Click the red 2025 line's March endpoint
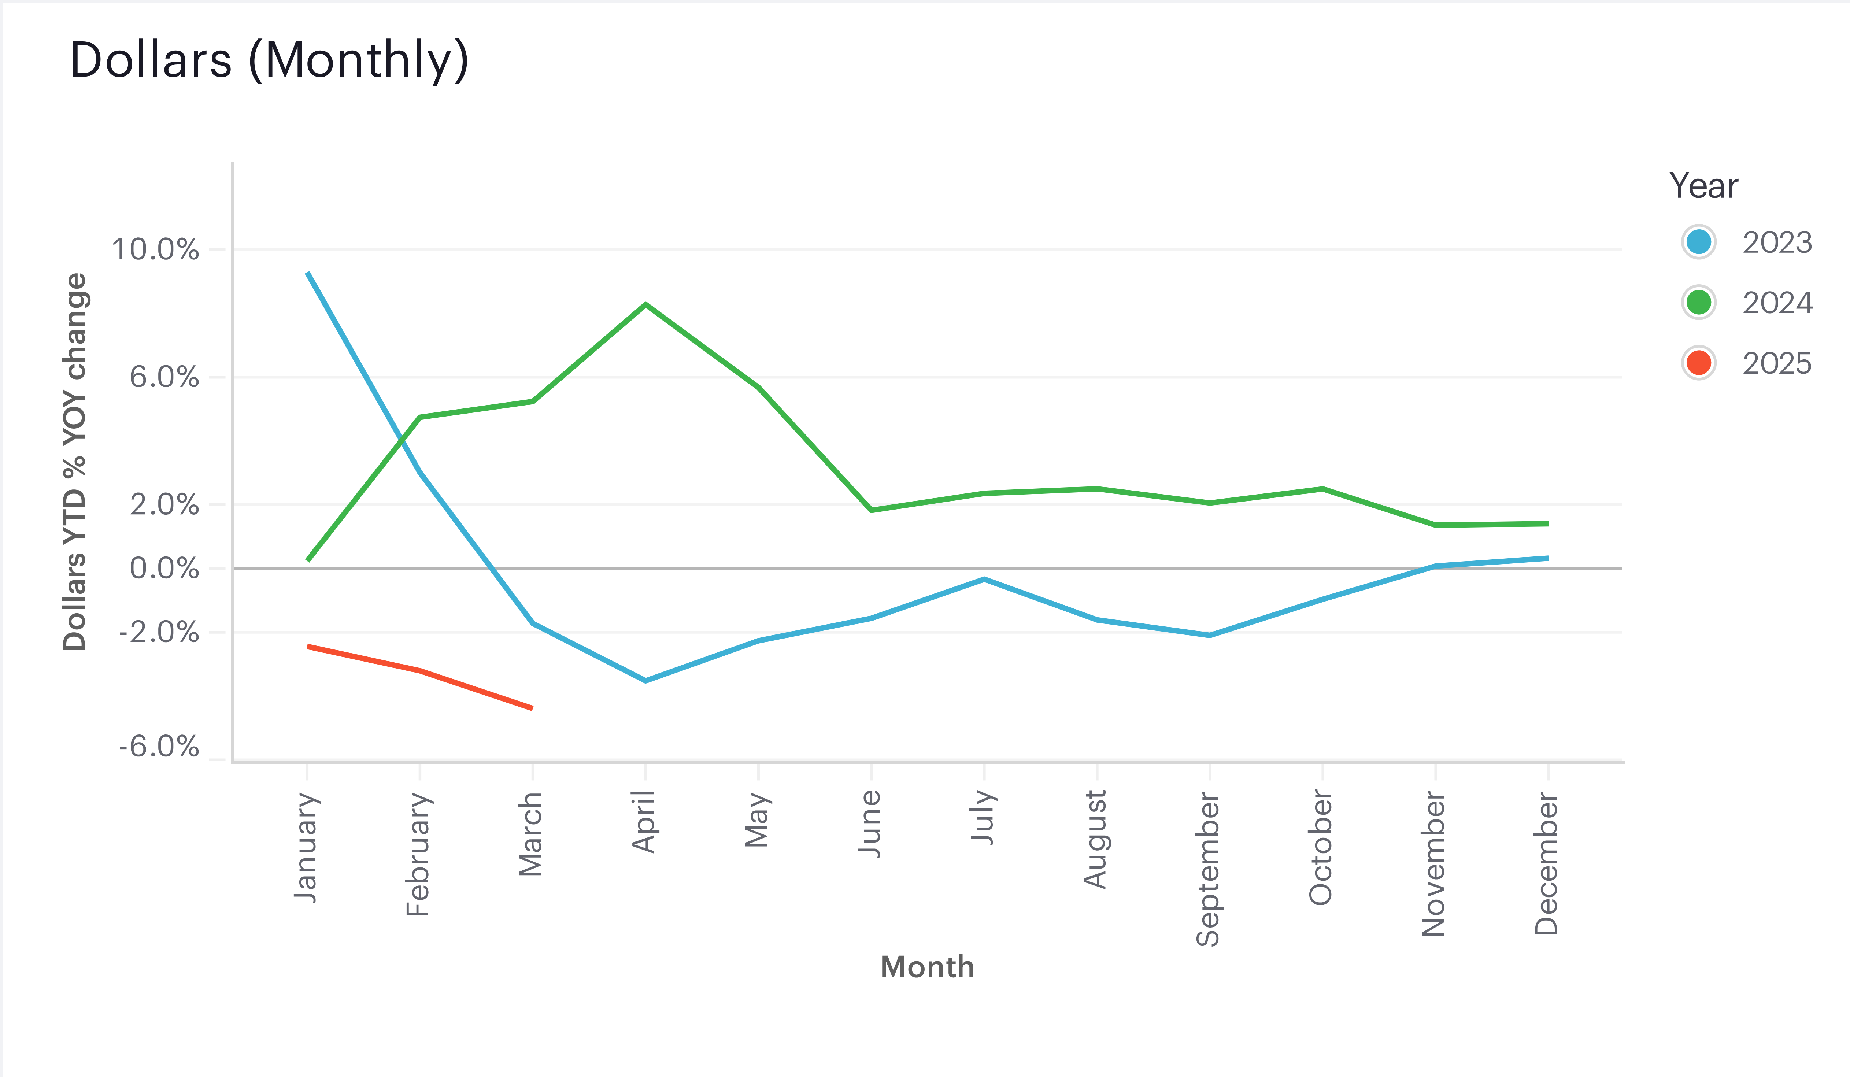Image resolution: width=1850 pixels, height=1077 pixels. [532, 708]
